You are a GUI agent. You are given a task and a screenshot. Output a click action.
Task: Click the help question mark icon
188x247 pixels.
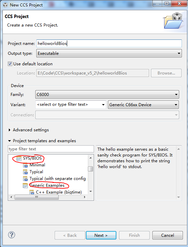pos(12,235)
